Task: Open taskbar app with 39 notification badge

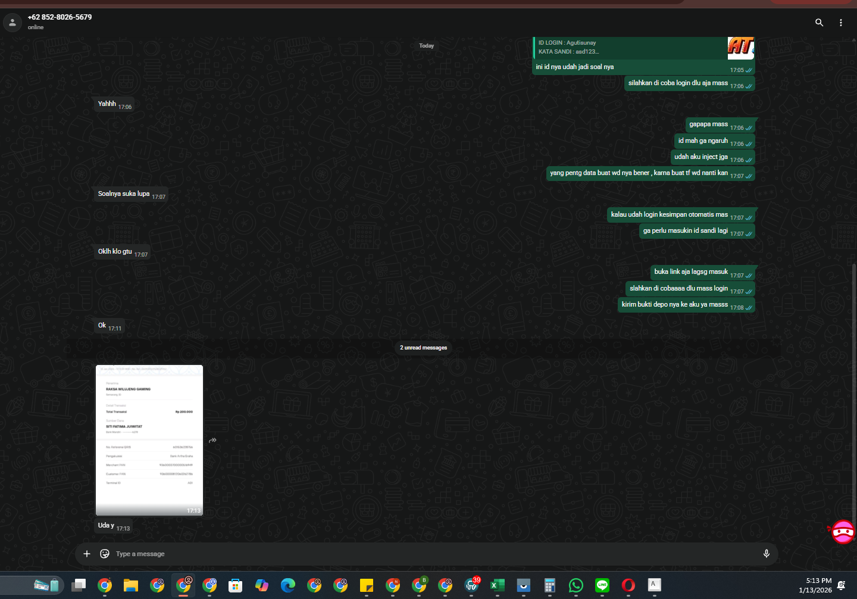Action: click(472, 585)
